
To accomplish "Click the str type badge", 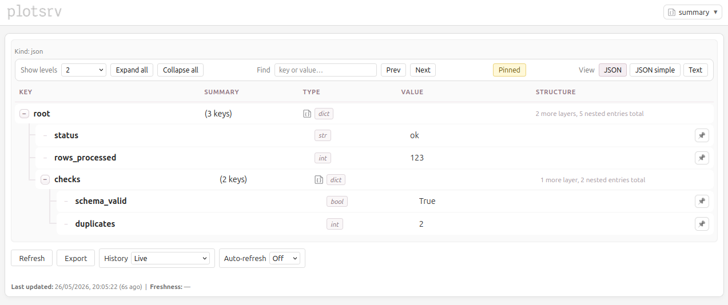I will pos(323,135).
